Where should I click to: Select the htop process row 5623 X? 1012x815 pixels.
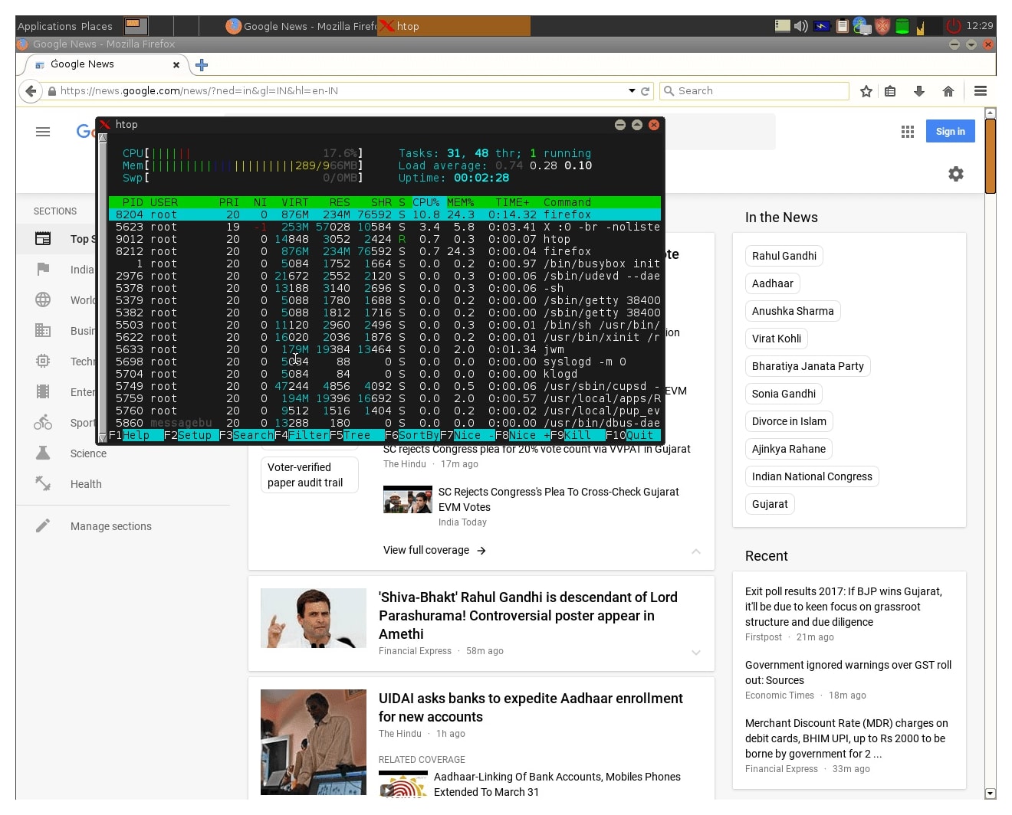click(x=385, y=227)
